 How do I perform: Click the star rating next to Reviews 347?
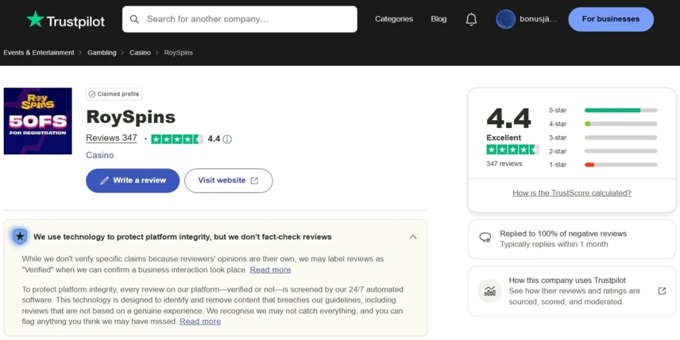pos(177,139)
